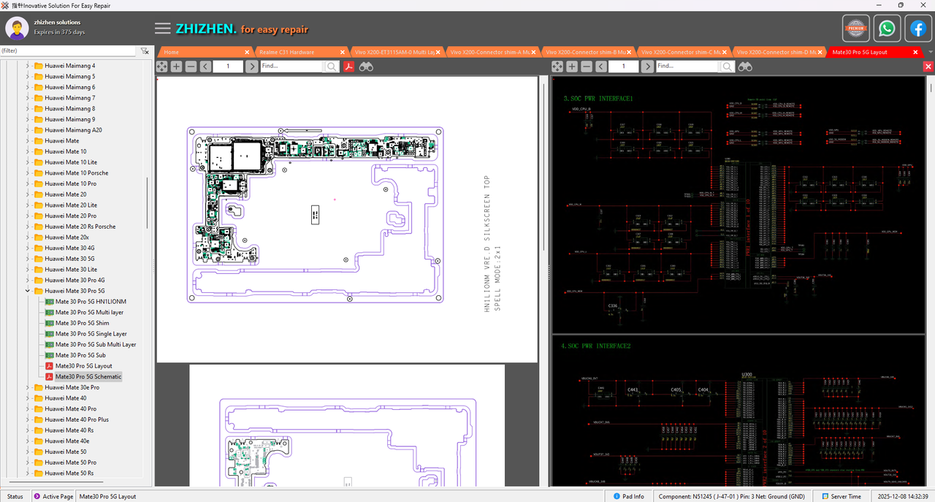
Task: Open the WhatsApp contact icon
Action: click(887, 28)
